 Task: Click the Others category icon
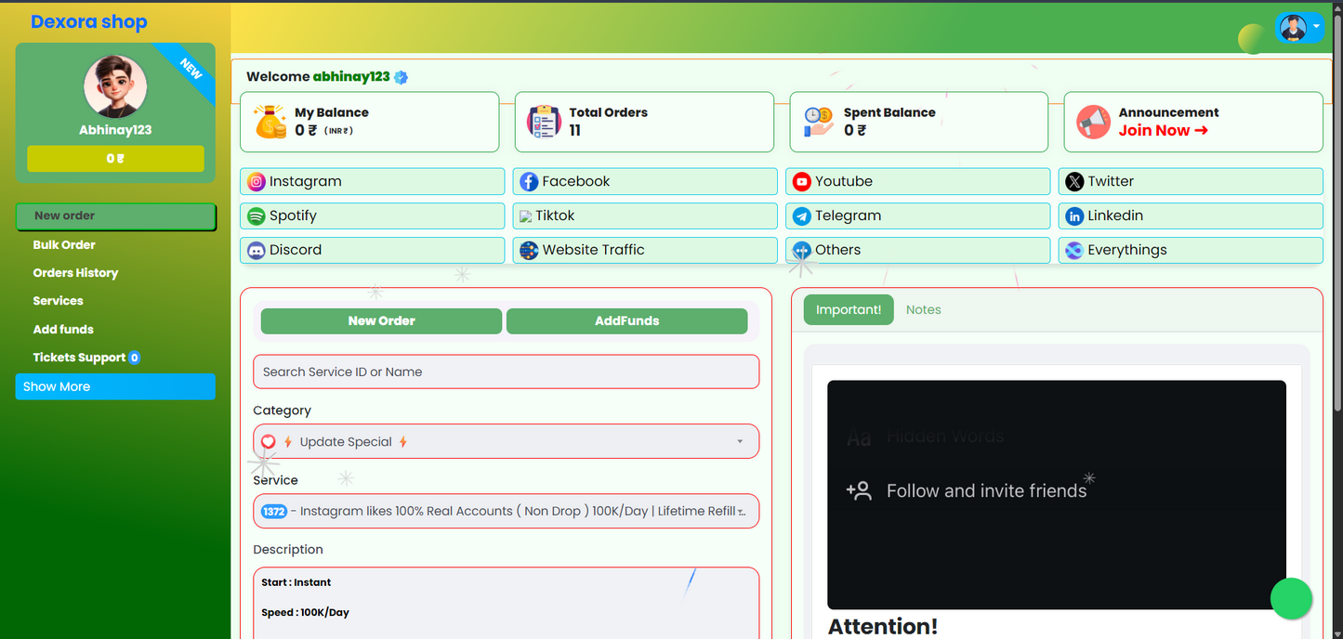coord(802,250)
